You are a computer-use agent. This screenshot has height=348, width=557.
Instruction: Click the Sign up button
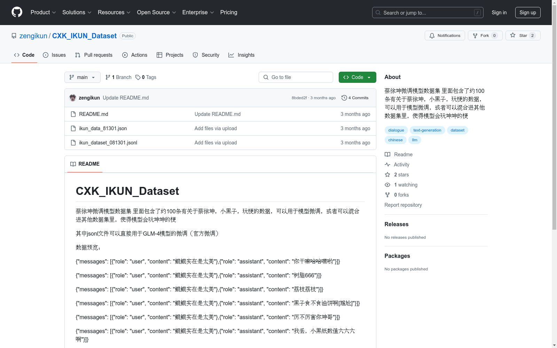(x=527, y=13)
